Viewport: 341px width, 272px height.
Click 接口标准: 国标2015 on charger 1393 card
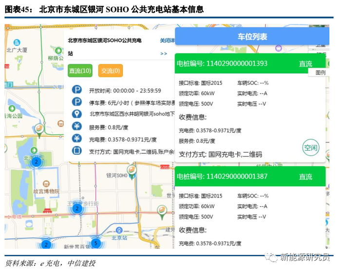[201, 83]
